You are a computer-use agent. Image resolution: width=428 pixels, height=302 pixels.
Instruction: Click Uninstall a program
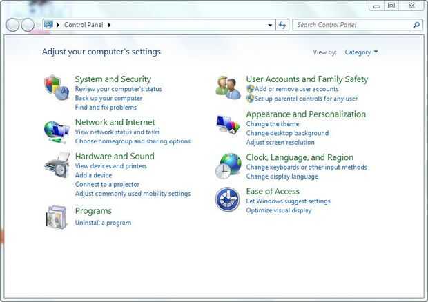[x=103, y=223]
